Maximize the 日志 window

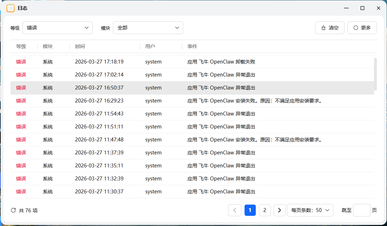click(362, 8)
